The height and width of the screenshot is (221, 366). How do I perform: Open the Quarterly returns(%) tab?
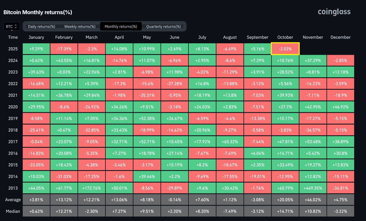pyautogui.click(x=164, y=26)
